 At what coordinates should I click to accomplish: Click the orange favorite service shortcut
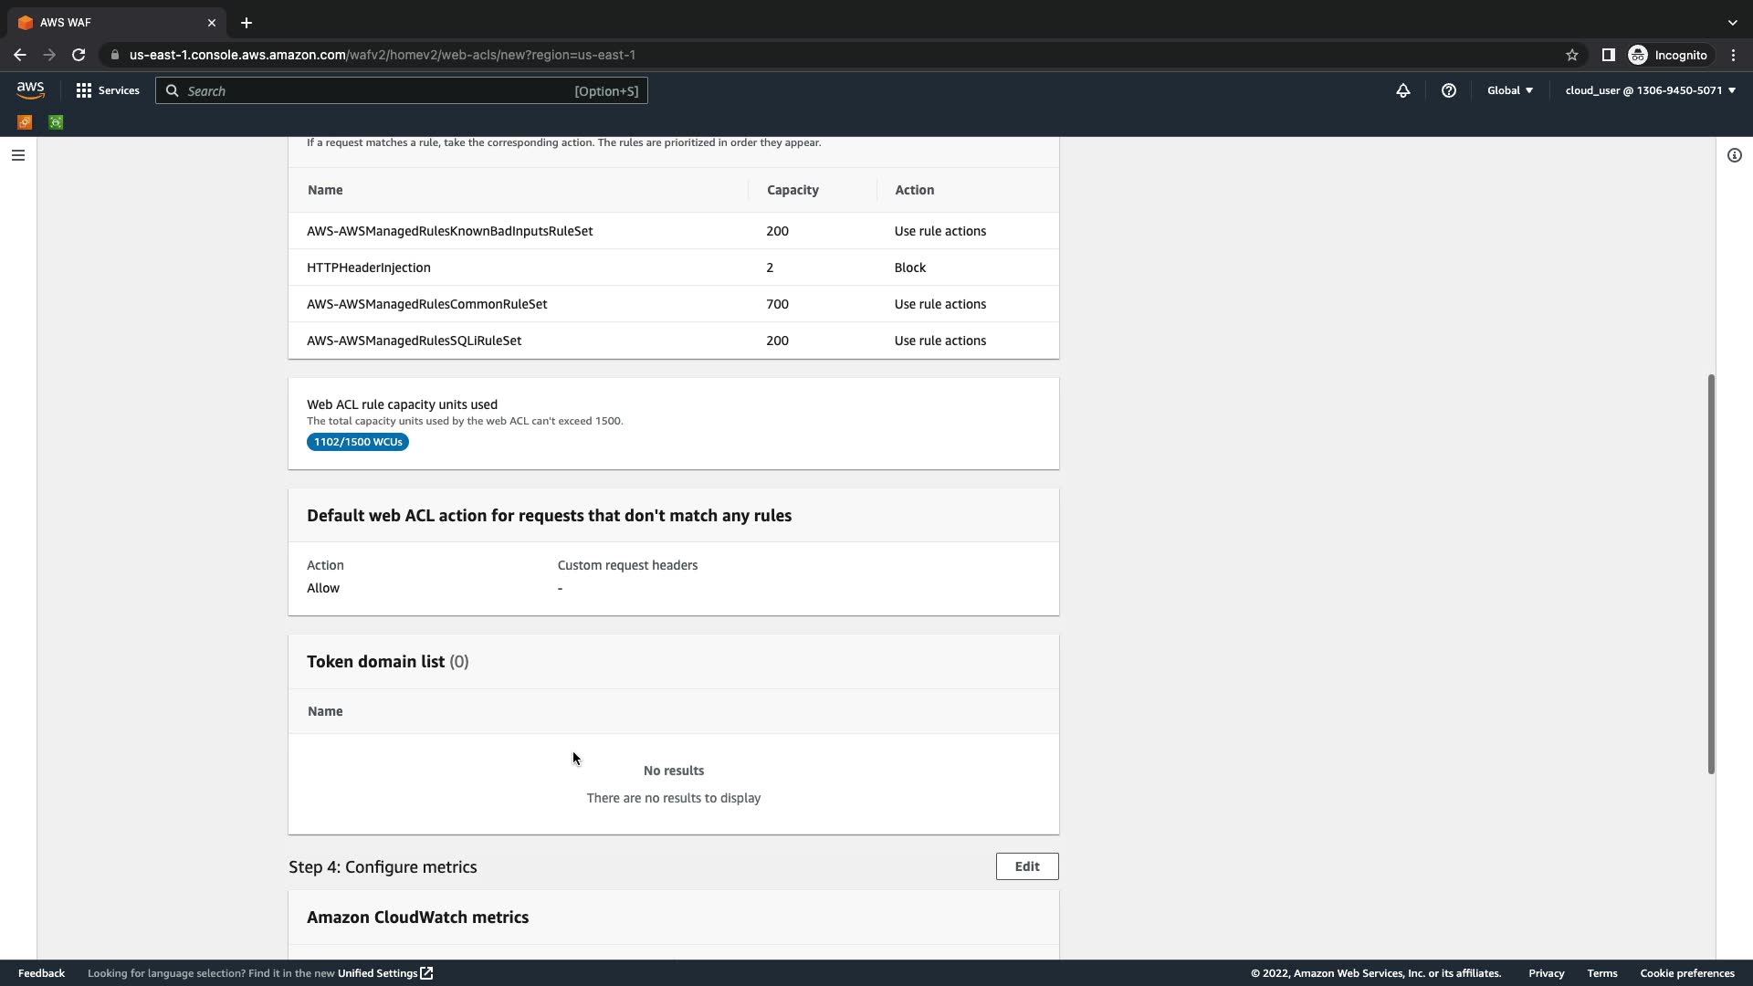[25, 122]
